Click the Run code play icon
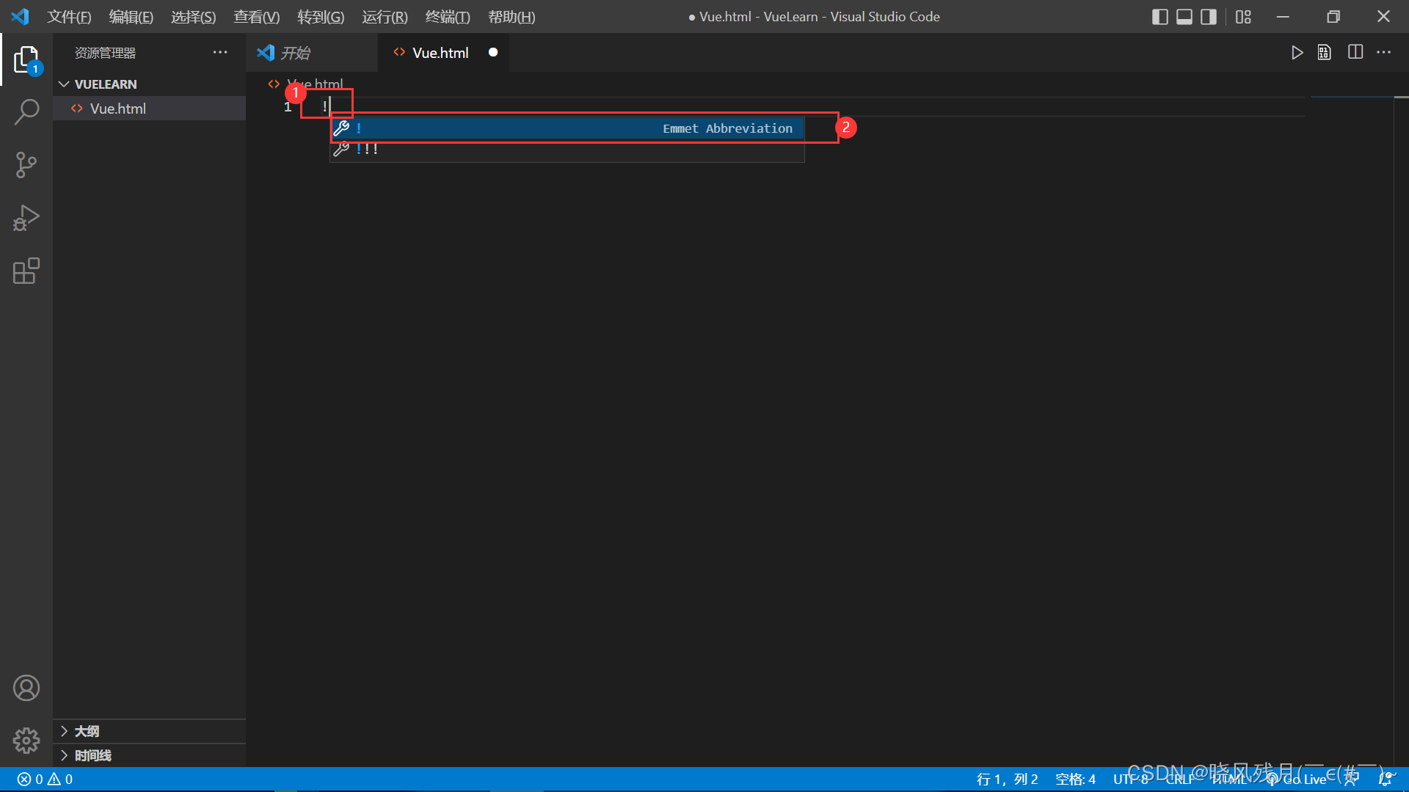This screenshot has height=792, width=1409. click(1297, 53)
